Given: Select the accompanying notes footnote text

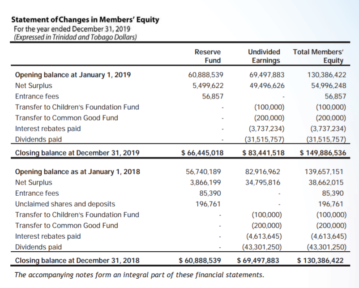Looking at the screenshot, I should [x=139, y=275].
